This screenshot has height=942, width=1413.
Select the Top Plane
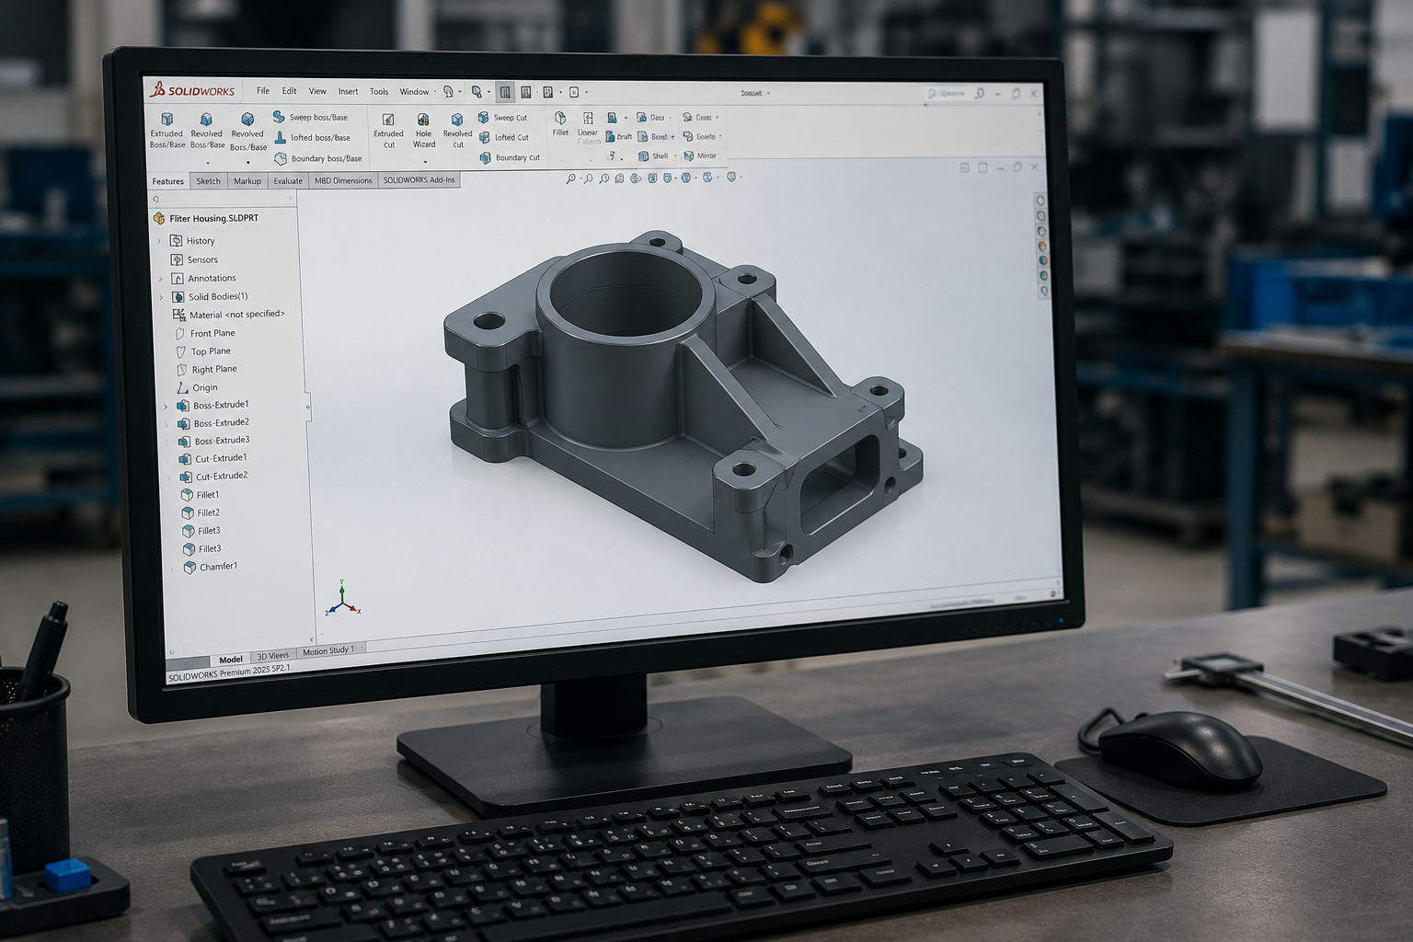(203, 351)
